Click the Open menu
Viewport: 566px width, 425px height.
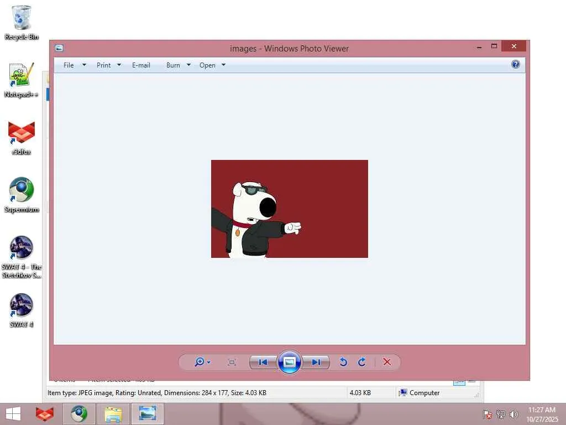click(207, 65)
